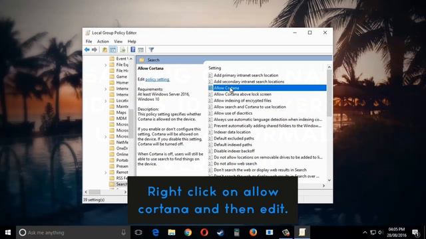The width and height of the screenshot is (426, 239).
Task: Click the Forward arrow in the toolbar
Action: click(95, 50)
